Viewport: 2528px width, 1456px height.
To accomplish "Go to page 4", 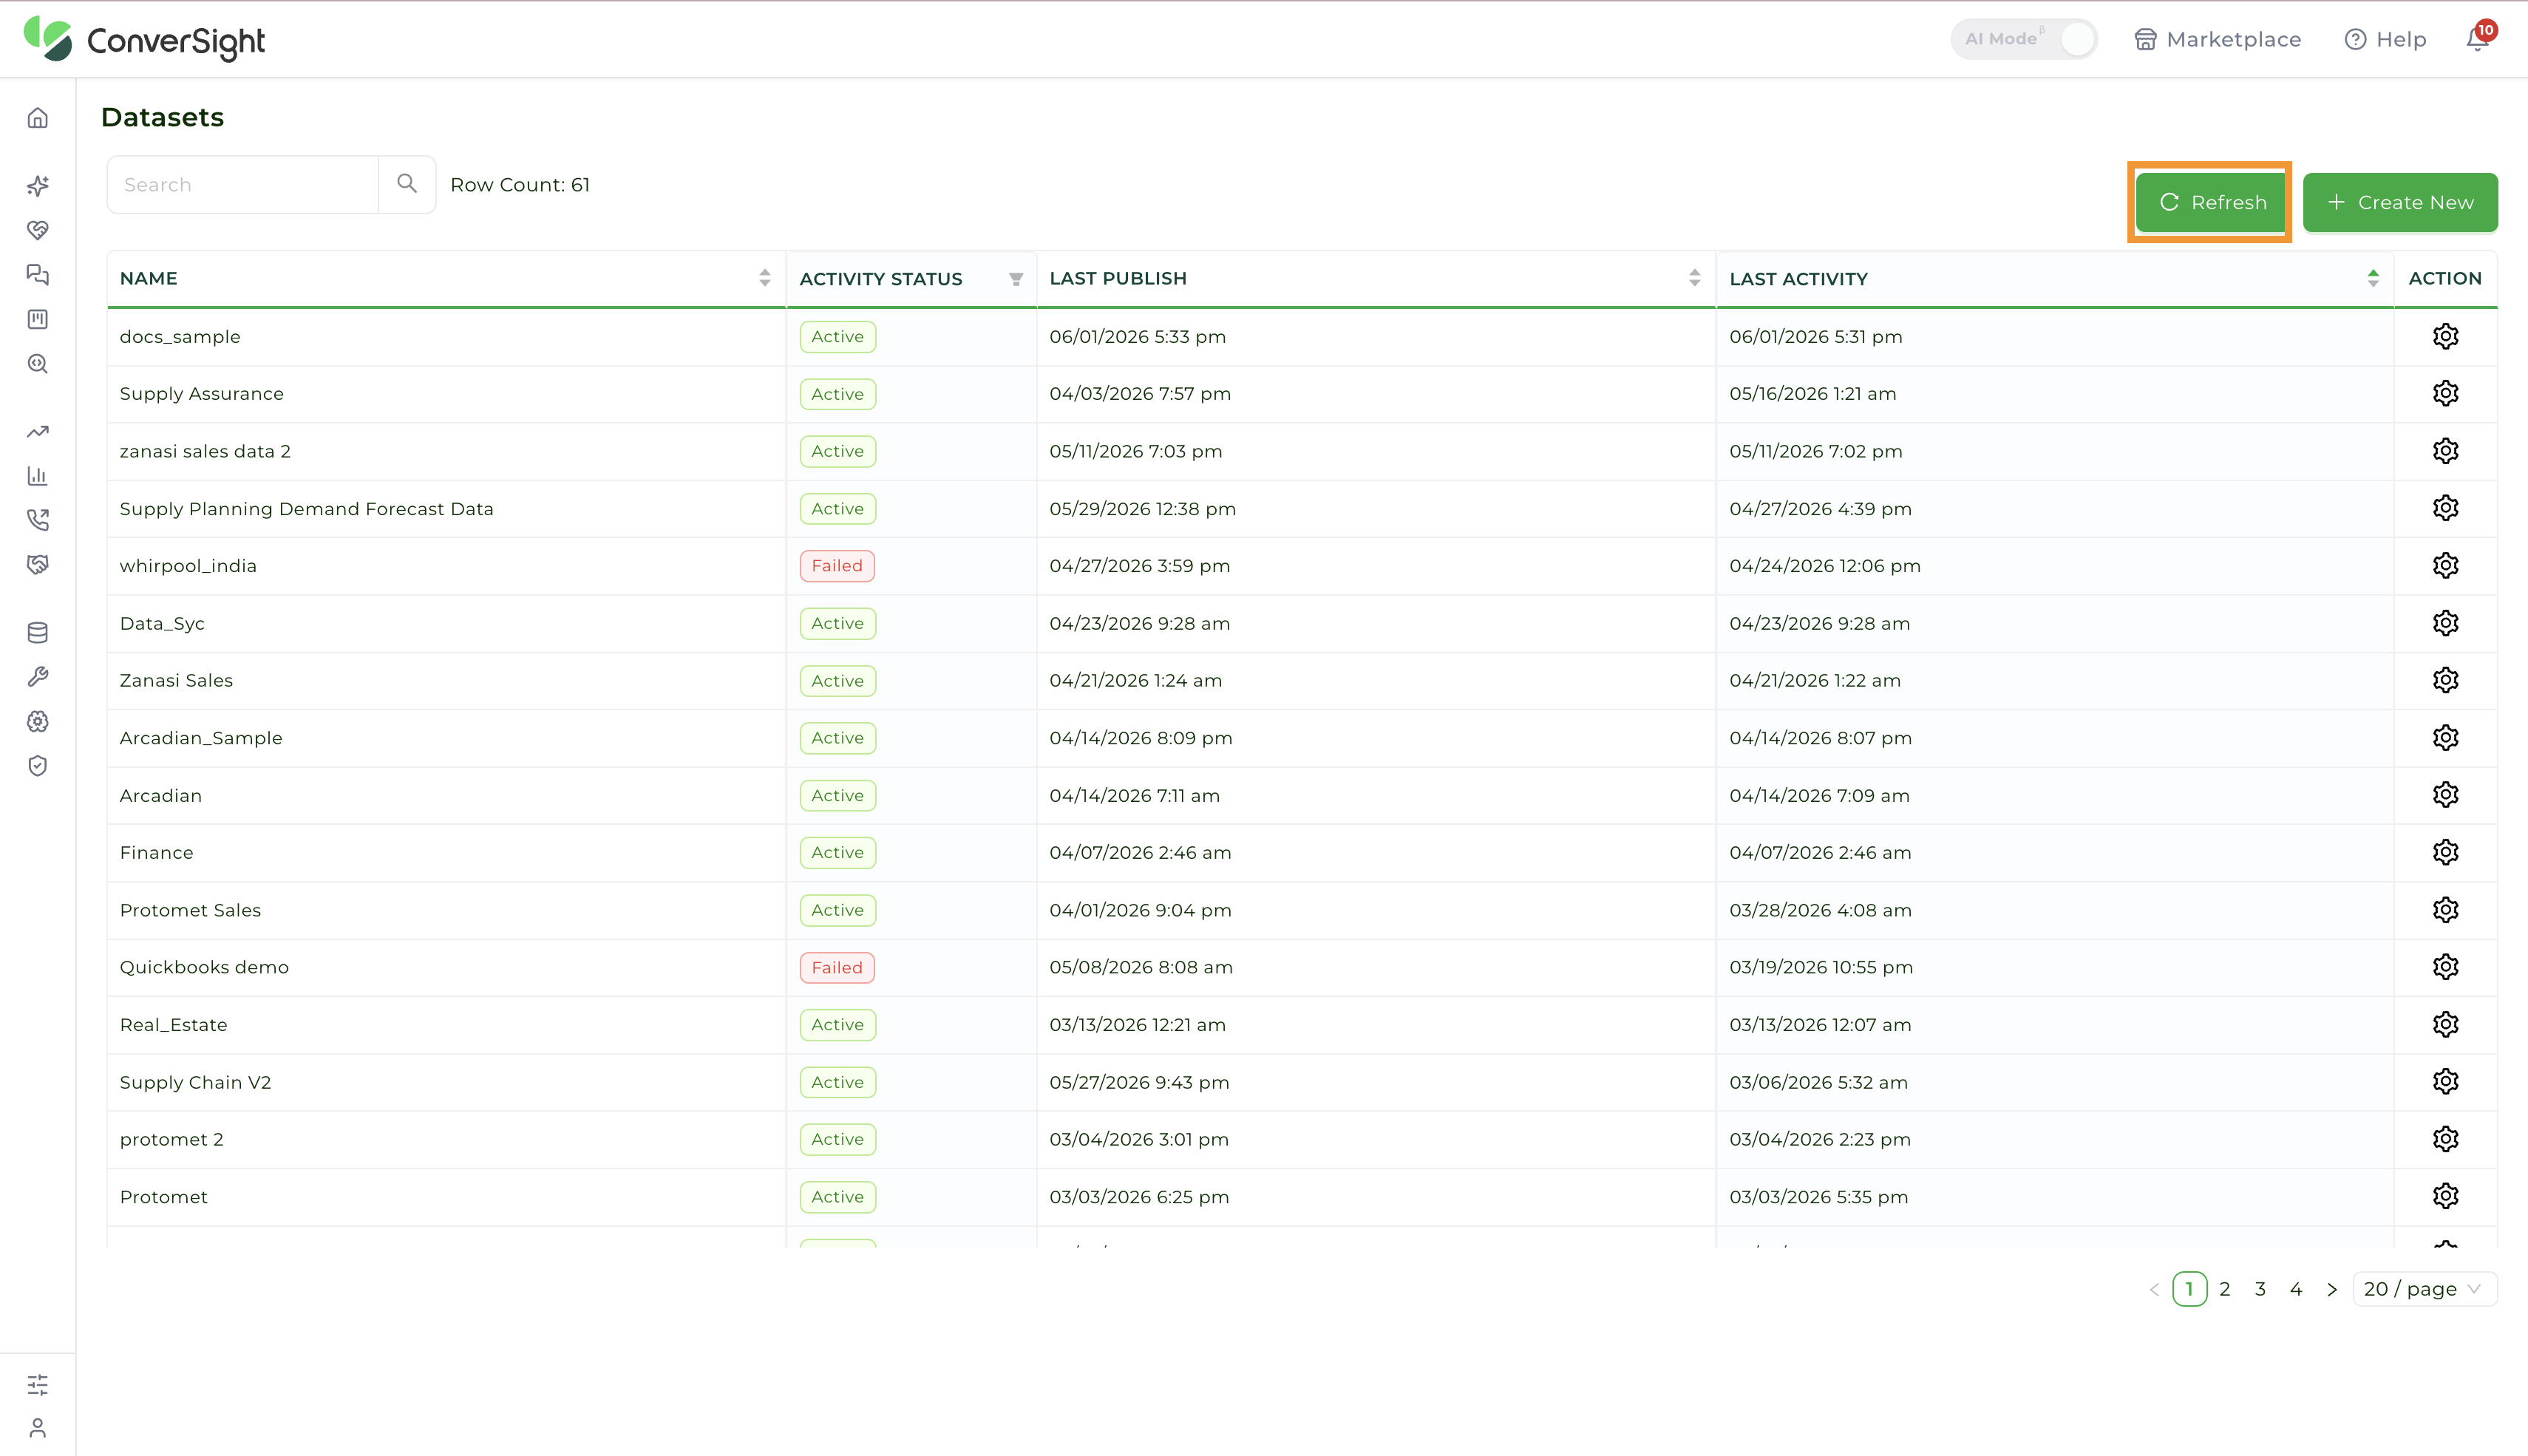I will tap(2296, 1289).
